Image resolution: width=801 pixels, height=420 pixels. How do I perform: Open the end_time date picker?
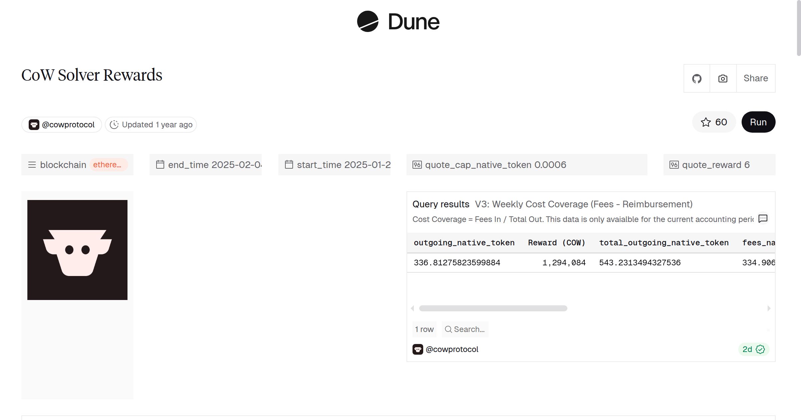214,165
